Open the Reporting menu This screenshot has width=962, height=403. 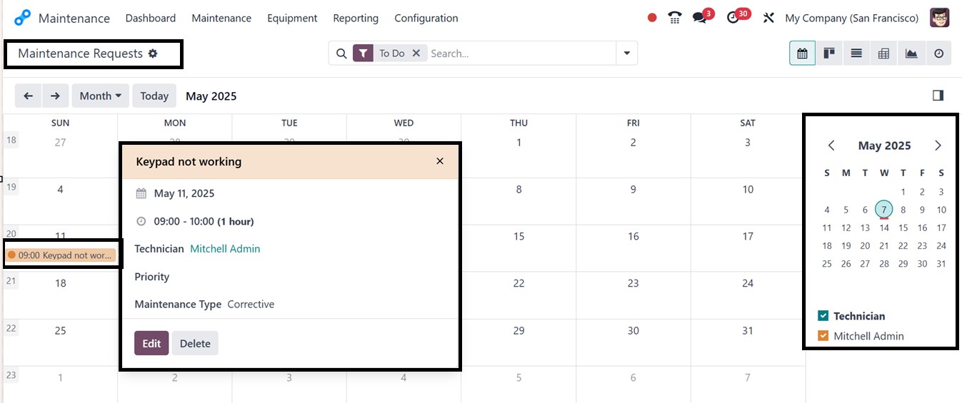[x=356, y=18]
